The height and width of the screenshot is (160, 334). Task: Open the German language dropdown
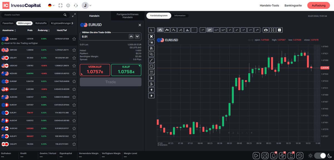(x=51, y=6)
